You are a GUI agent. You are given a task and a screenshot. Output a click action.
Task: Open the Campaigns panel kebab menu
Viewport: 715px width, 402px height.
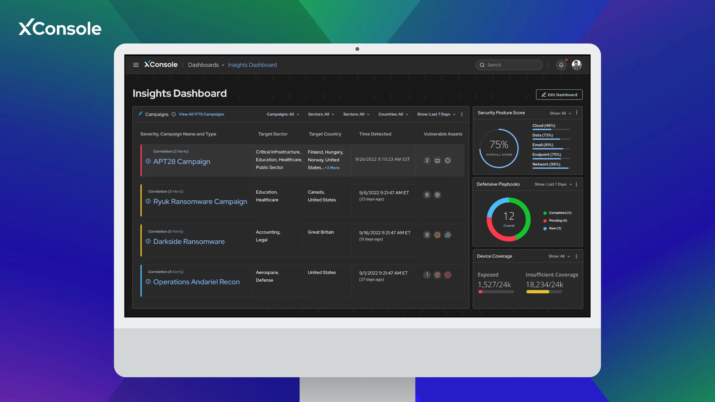[x=462, y=114]
